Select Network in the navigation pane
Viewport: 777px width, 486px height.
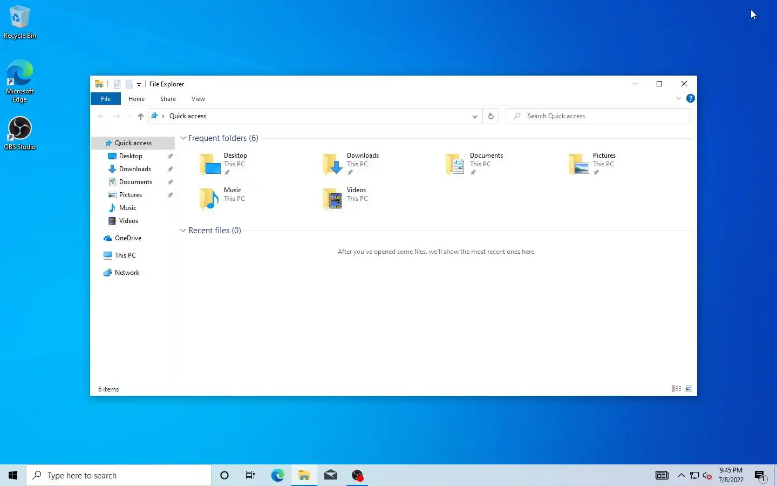127,273
